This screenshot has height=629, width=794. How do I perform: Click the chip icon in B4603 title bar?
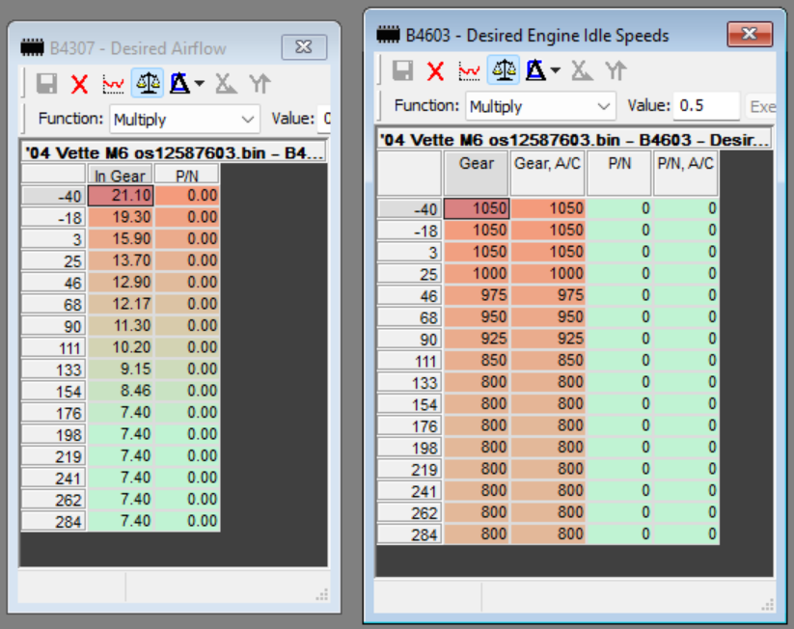click(x=388, y=36)
